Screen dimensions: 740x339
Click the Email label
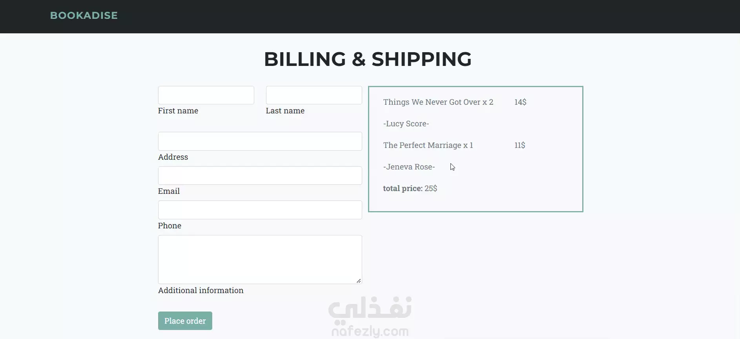[169, 191]
